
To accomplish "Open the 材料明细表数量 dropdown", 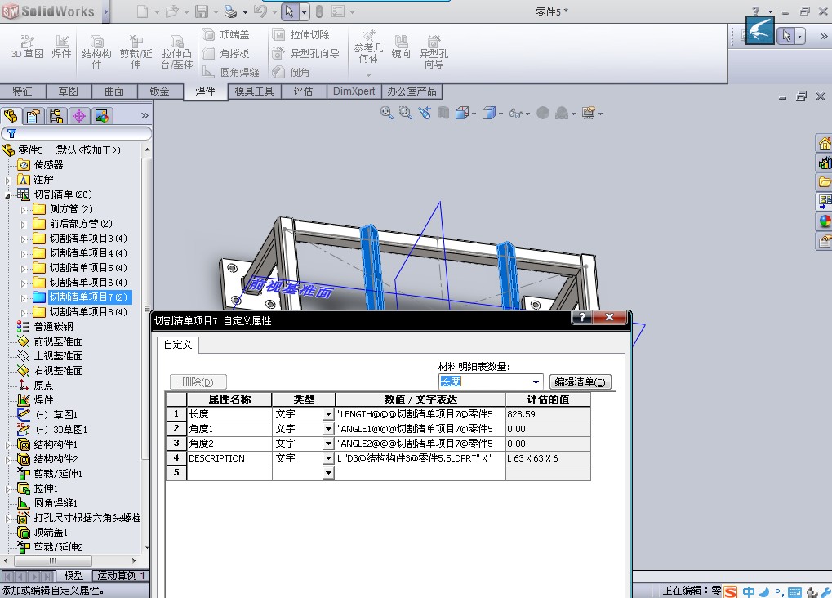I will tap(536, 382).
